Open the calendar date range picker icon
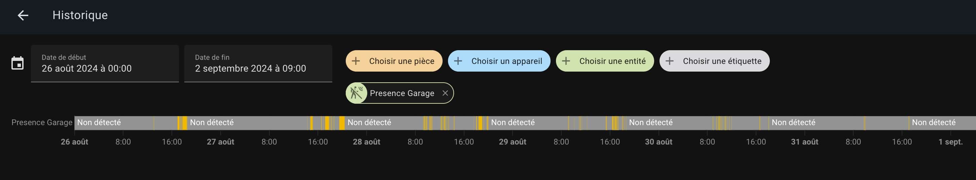 pyautogui.click(x=17, y=63)
